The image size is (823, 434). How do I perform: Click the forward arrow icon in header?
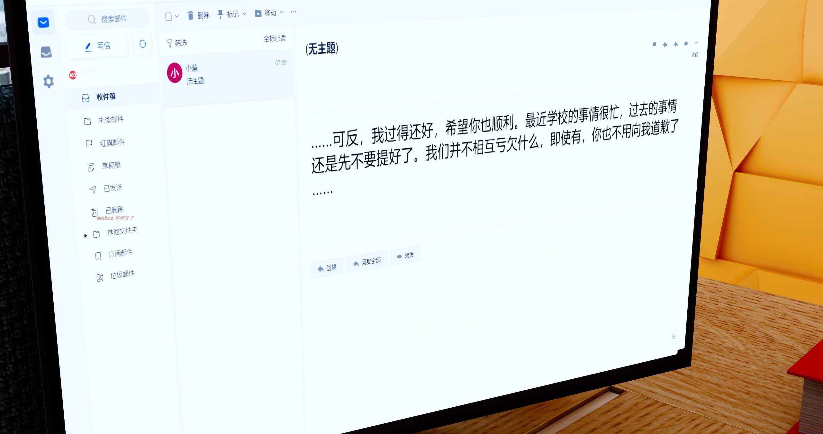pos(686,43)
